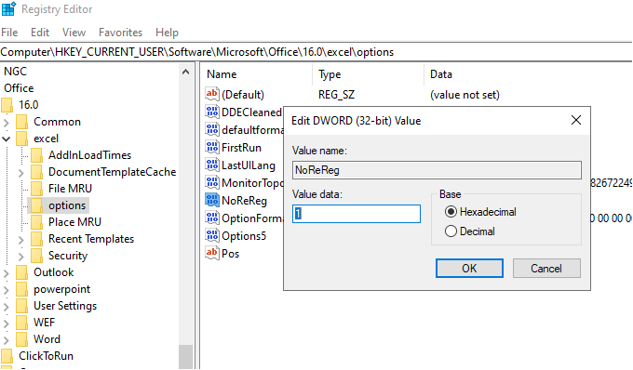Click the DocumentTemplateCache folder icon
This screenshot has height=370, width=633.
[x=36, y=172]
